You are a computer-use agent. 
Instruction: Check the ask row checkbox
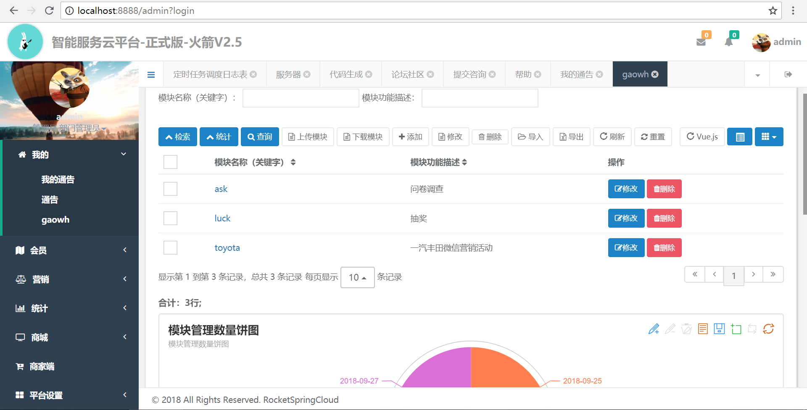170,189
